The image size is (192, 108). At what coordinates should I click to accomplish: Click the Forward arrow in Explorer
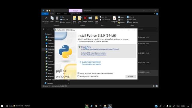click(48, 29)
